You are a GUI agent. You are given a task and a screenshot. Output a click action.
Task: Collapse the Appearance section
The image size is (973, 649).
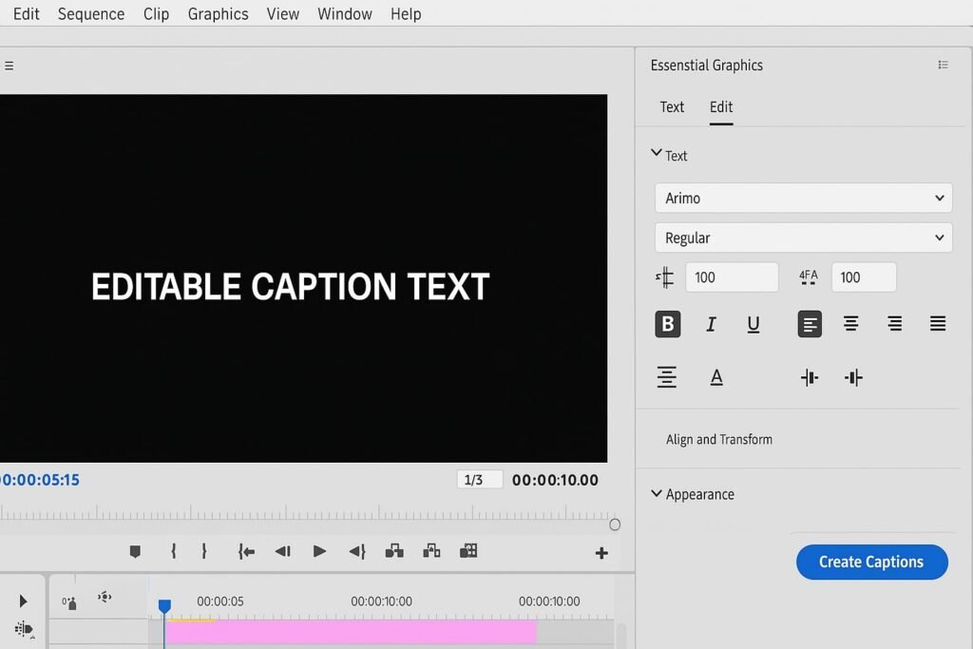(x=657, y=494)
